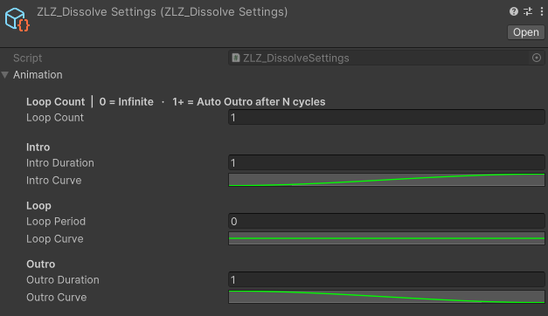
Task: Click the Outro Curve label
Action: 57,298
